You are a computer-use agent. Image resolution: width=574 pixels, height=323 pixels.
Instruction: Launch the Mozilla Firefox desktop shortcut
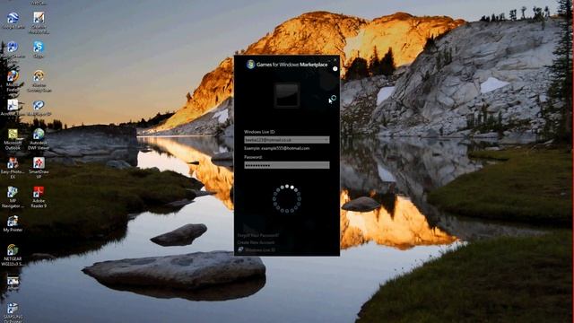click(13, 82)
